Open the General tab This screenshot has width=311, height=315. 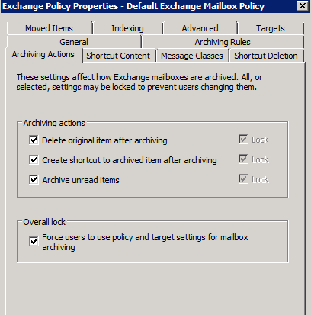coord(74,42)
